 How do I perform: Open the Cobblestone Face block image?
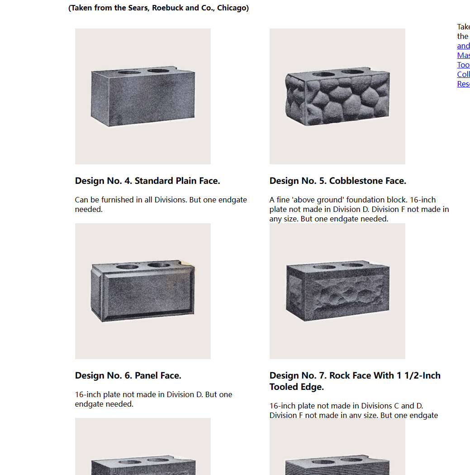click(337, 96)
